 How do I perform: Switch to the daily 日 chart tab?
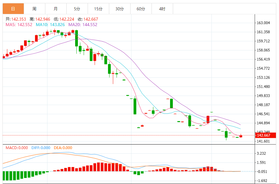pyautogui.click(x=13, y=9)
